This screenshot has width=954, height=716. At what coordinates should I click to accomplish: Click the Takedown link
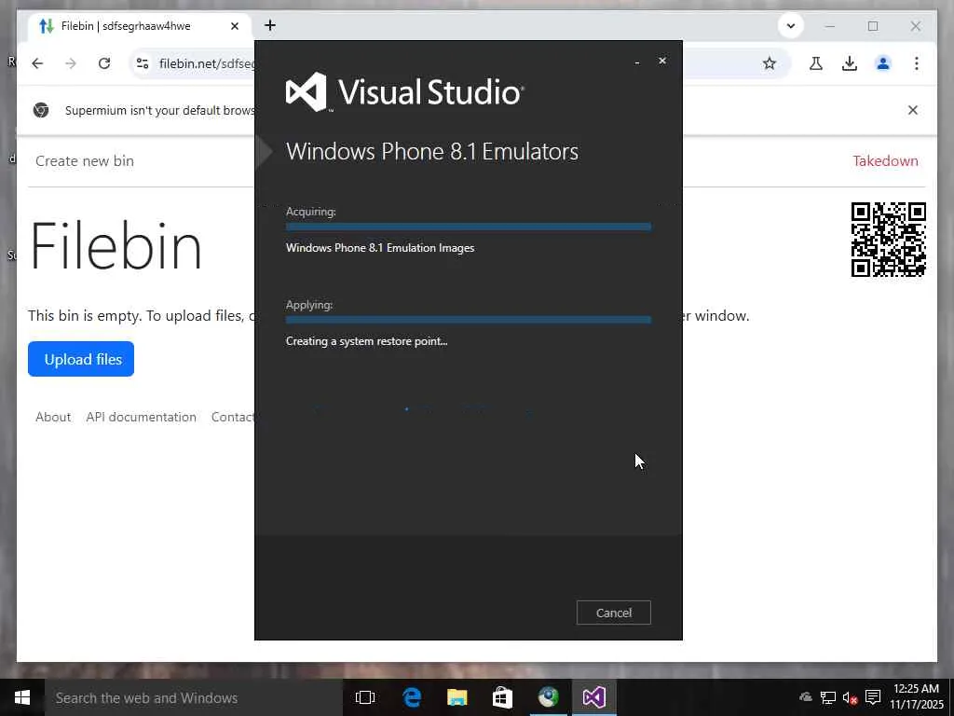(x=885, y=160)
